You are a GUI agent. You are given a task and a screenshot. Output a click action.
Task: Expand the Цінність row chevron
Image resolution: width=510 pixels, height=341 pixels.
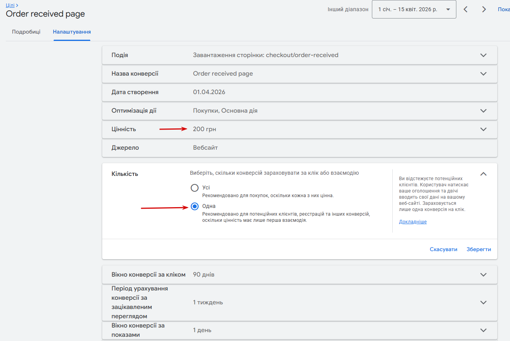483,129
